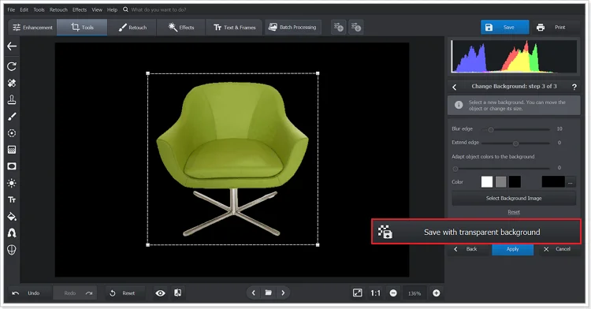This screenshot has height=309, width=591.
Task: Switch to the Effects tab
Action: [x=181, y=28]
